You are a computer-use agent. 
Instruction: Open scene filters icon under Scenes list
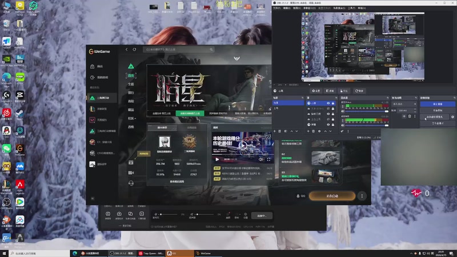pyautogui.click(x=286, y=131)
